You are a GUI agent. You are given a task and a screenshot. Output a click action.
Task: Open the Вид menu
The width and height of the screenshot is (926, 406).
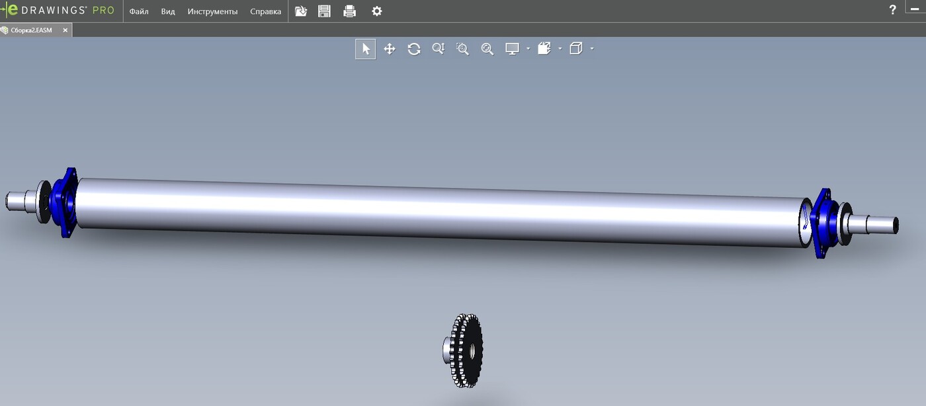tap(168, 11)
